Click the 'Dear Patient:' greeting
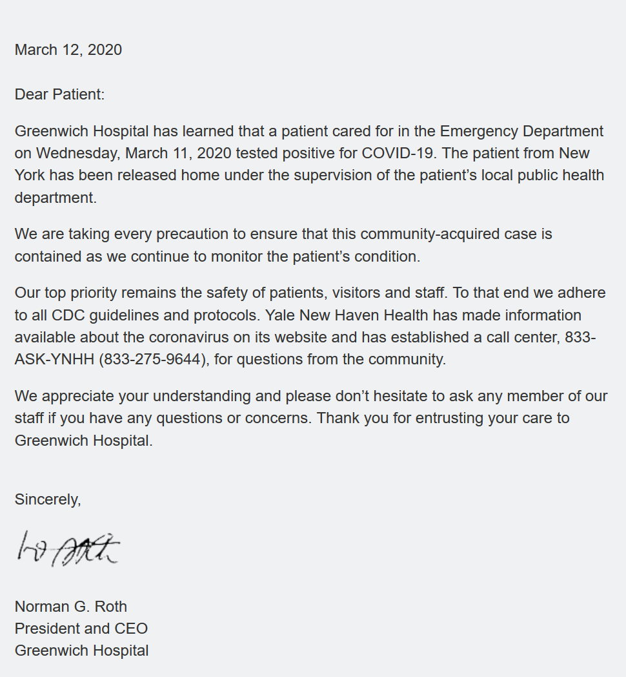This screenshot has width=626, height=677. [x=59, y=94]
